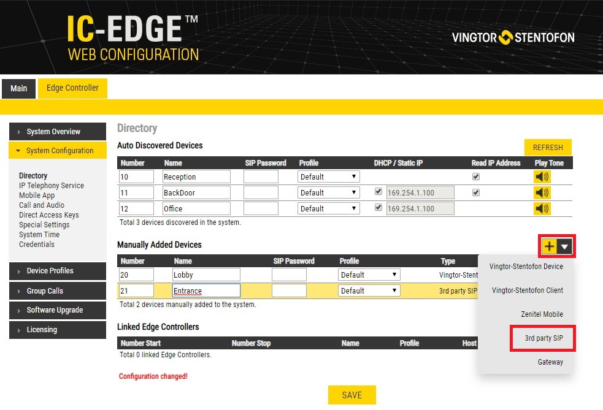Click Name field containing BackDoor
Image resolution: width=603 pixels, height=410 pixels.
[x=196, y=192]
